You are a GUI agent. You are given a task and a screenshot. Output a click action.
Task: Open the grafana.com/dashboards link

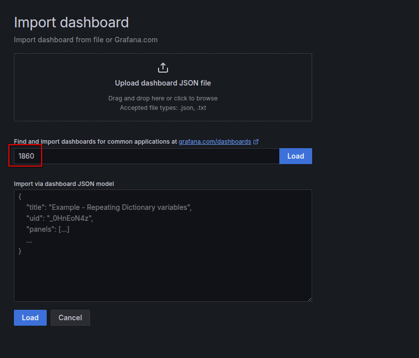pos(215,142)
